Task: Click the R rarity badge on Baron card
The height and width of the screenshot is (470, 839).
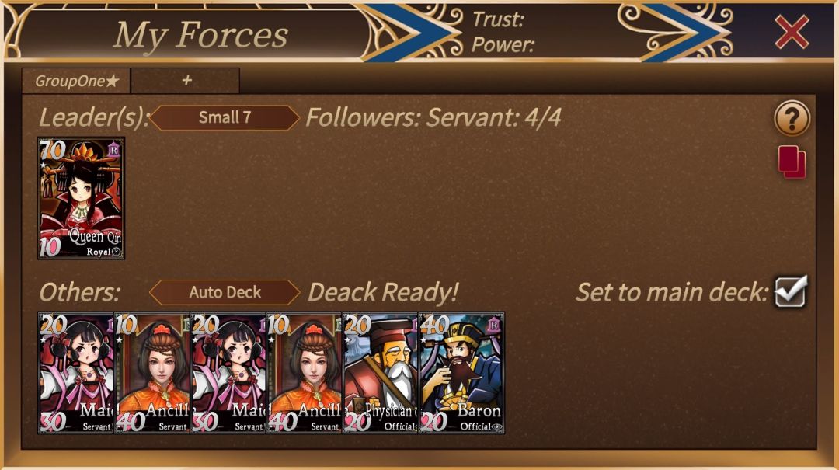Action: tap(494, 325)
